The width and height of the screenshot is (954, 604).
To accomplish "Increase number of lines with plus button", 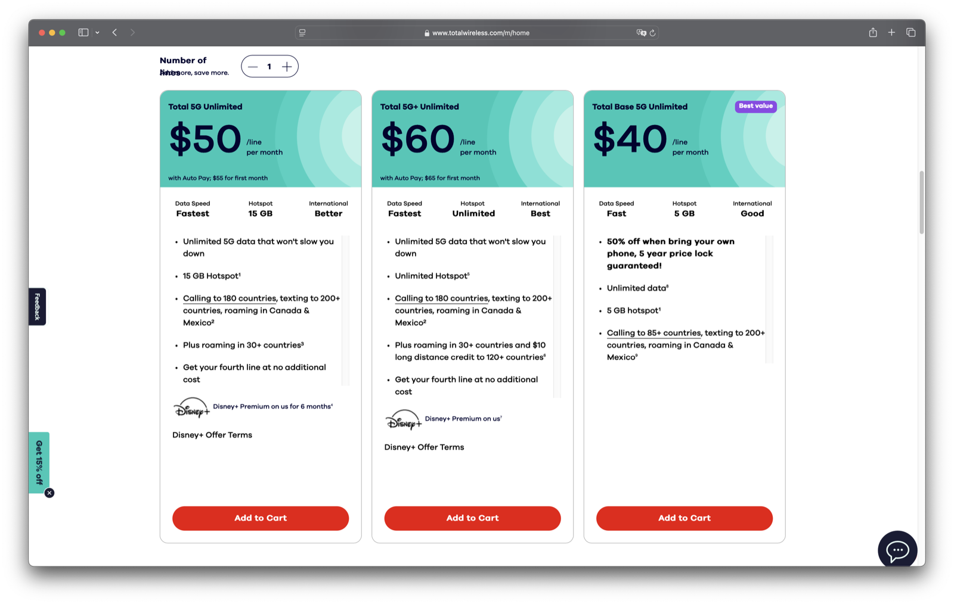I will click(x=287, y=67).
